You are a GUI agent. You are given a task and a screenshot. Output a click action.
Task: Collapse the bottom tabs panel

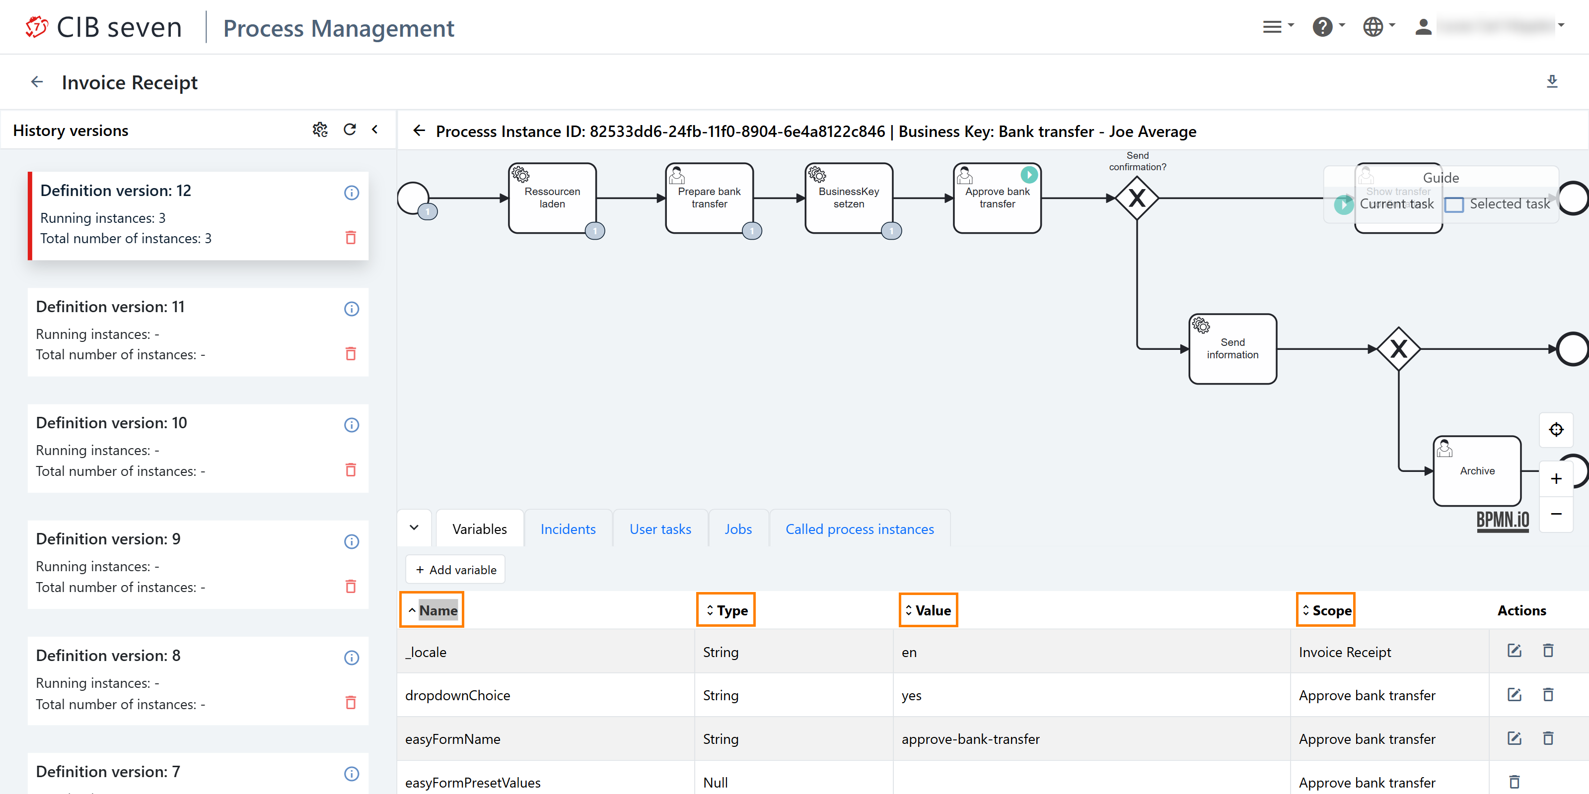pos(415,528)
